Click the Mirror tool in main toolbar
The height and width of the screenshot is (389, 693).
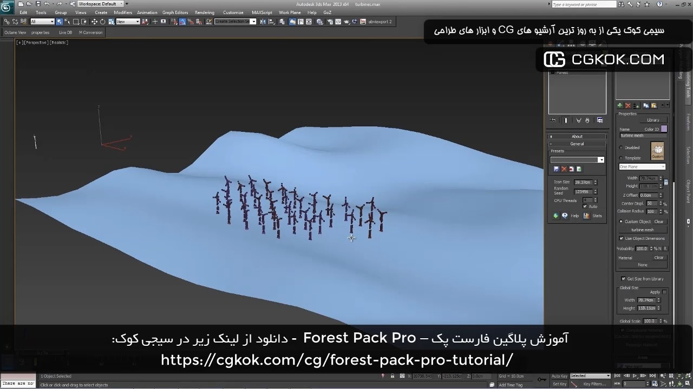pyautogui.click(x=263, y=22)
